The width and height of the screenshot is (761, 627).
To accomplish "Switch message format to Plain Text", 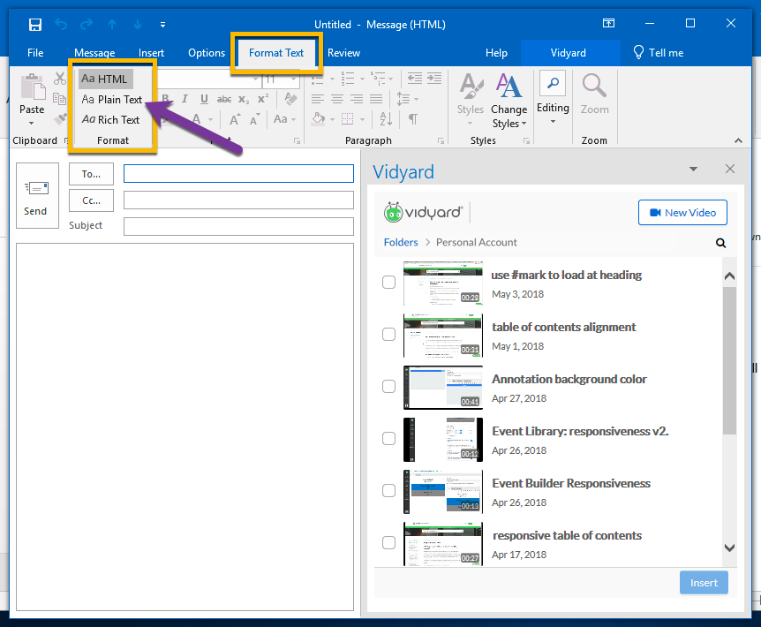I will coord(111,100).
